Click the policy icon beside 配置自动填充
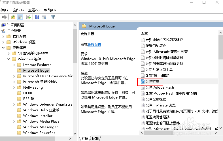Image resolution: width=223 pixels, height=141 pixels. 143,46
